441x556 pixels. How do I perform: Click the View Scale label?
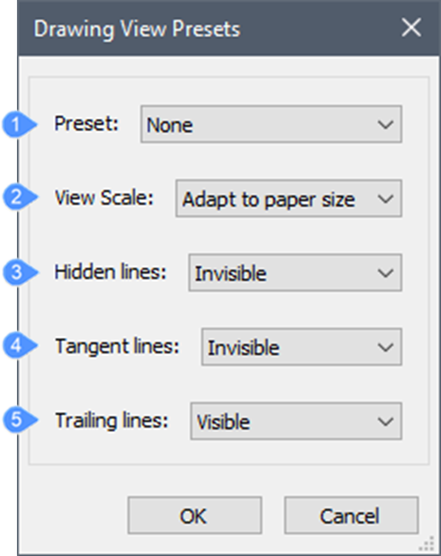[104, 198]
